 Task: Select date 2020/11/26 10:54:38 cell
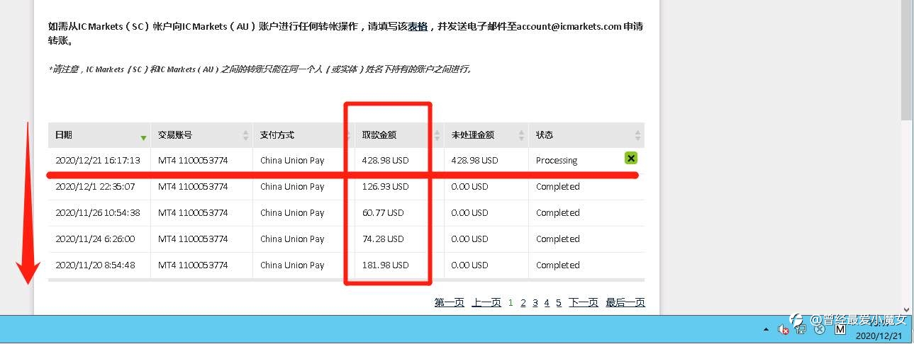98,213
